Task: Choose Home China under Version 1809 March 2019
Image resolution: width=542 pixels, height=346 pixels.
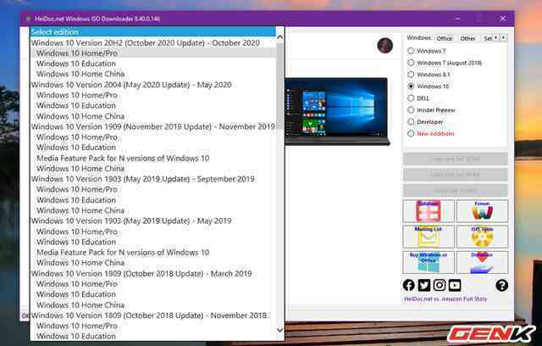Action: [x=153, y=304]
